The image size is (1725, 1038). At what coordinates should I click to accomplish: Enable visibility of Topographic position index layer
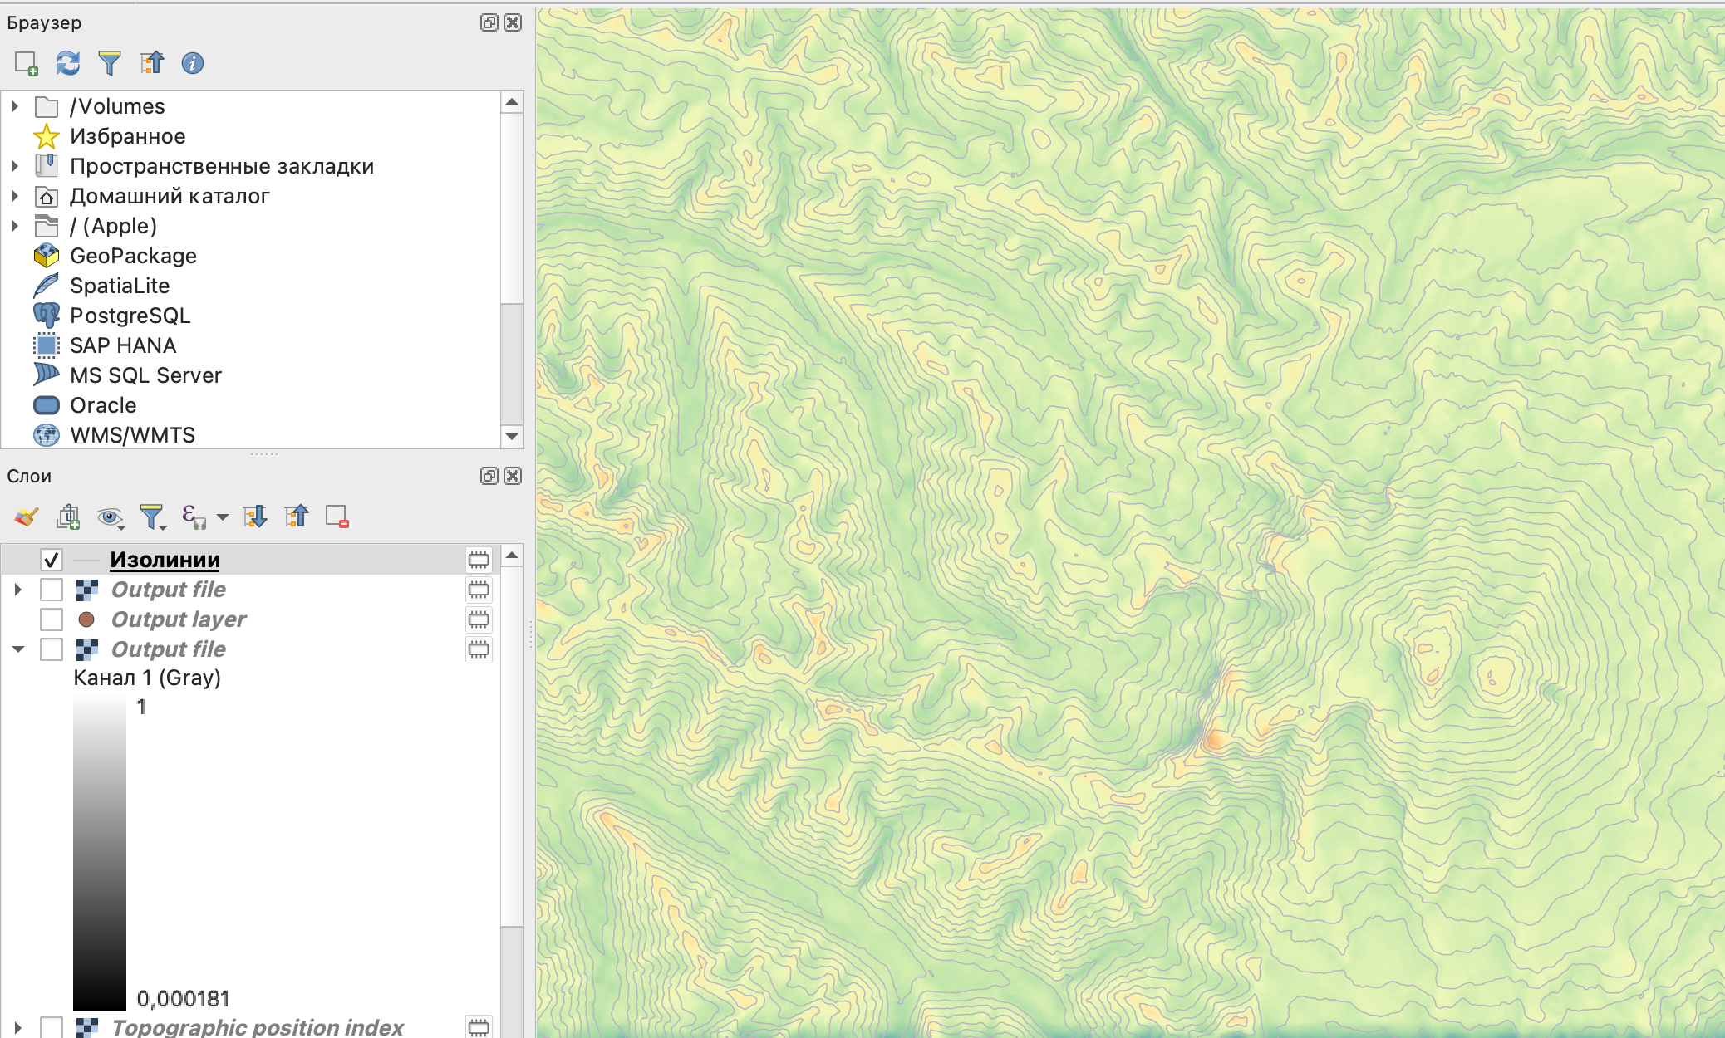(x=52, y=1027)
